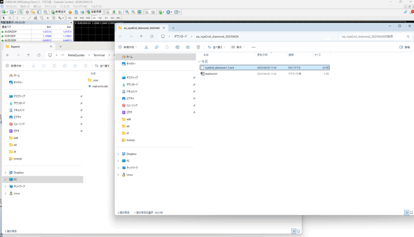Image resolution: width=414 pixels, height=237 pixels.
Task: Open ギャラリー in front Explorer sidebar
Action: [x=131, y=64]
